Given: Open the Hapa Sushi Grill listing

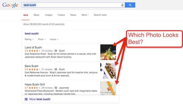Looking at the screenshot, I should point(35,84).
